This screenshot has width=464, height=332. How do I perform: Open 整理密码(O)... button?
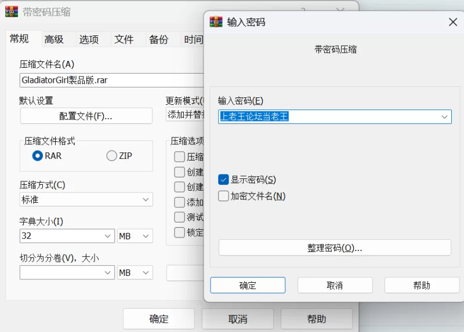pyautogui.click(x=335, y=248)
